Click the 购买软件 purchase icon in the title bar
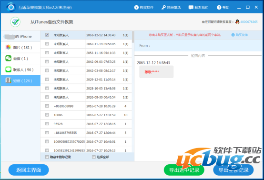 (x=136, y=8)
